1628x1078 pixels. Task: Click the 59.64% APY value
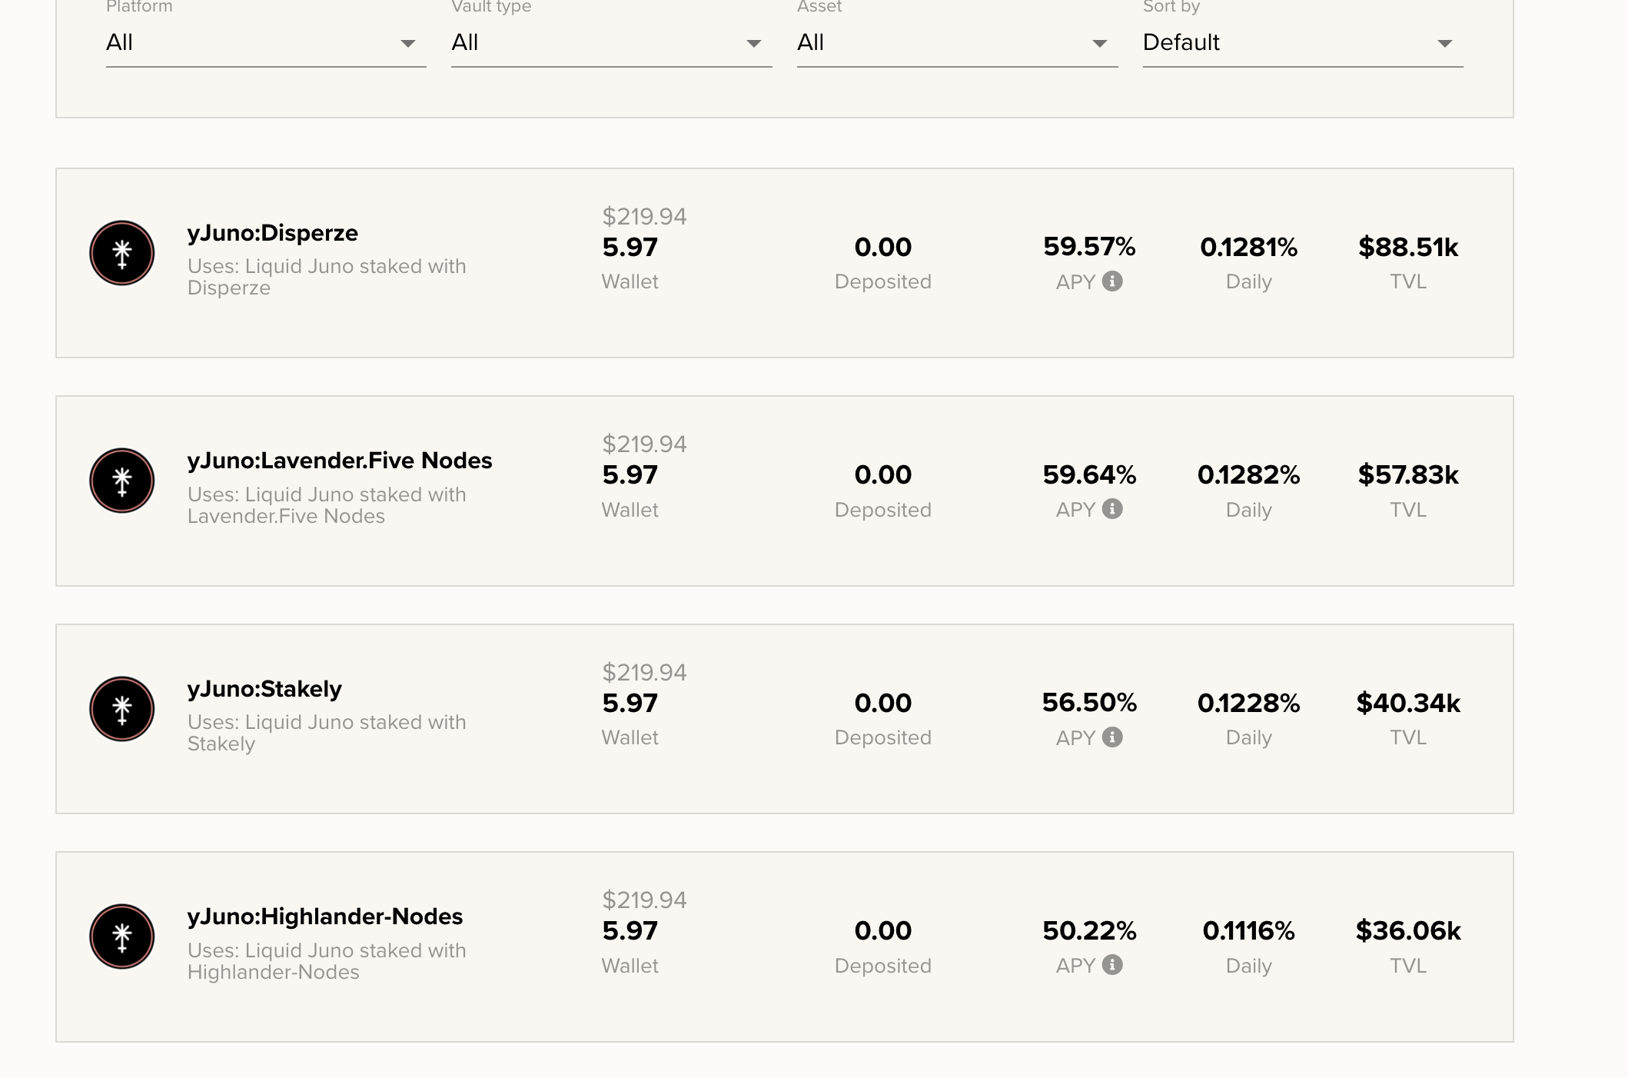[1089, 475]
